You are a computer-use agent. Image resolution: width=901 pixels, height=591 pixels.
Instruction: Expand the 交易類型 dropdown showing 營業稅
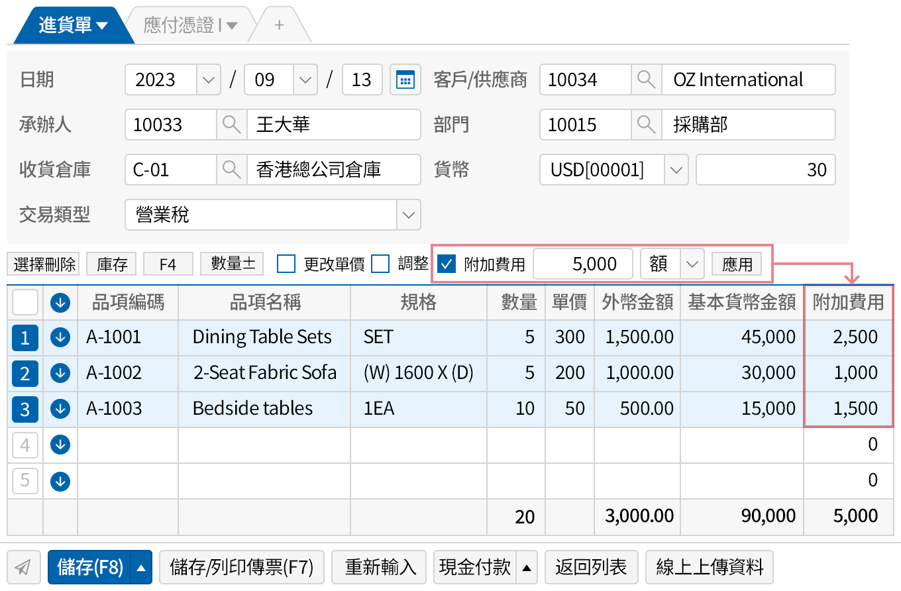tap(409, 215)
